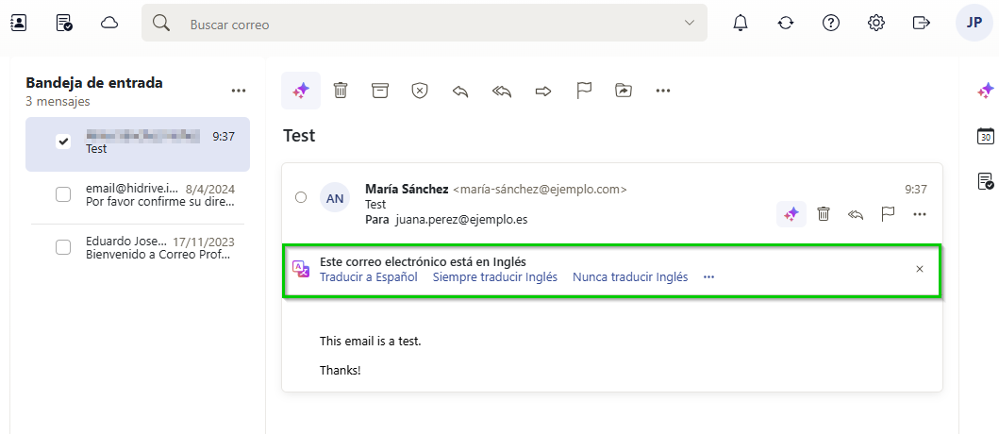
Task: Open calendar icon in right sidebar
Action: tap(986, 136)
